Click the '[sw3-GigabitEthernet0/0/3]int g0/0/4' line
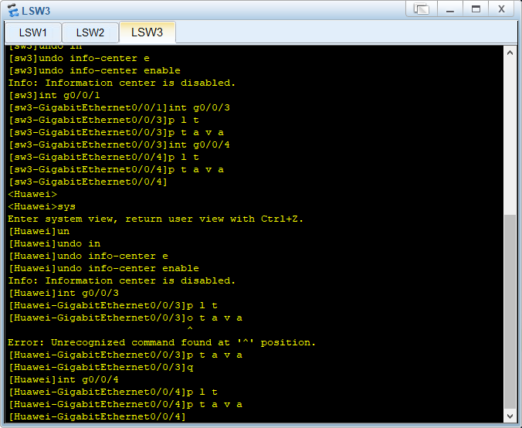The image size is (522, 428). tap(119, 145)
